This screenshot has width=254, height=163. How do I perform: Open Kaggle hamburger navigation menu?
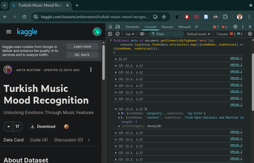click(x=9, y=32)
